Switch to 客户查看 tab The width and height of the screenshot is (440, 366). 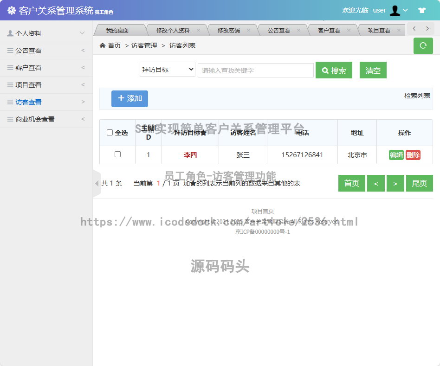[x=329, y=30]
